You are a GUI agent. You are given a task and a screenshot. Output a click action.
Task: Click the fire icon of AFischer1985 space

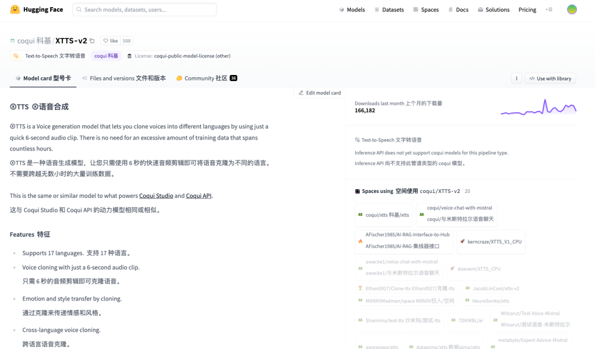360,241
